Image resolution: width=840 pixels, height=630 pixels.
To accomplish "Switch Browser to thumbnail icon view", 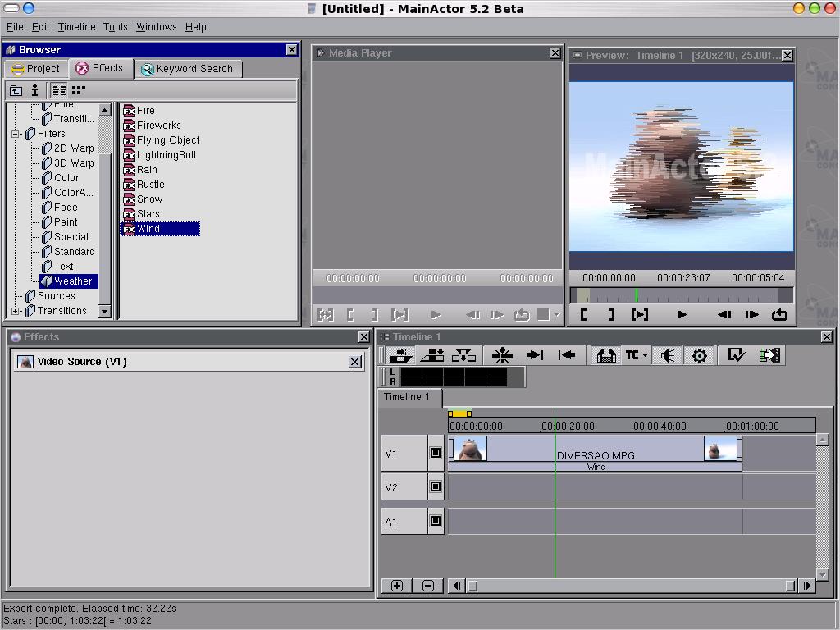I will [x=79, y=90].
